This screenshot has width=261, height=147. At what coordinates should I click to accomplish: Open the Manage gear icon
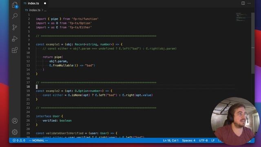(15, 132)
